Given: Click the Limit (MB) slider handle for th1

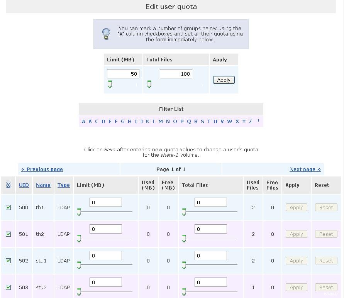Looking at the screenshot, I should coord(79,212).
